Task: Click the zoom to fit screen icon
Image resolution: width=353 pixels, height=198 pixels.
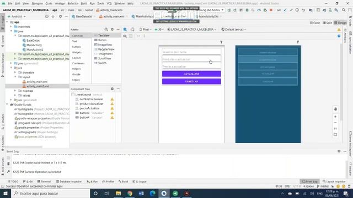Action: (x=335, y=135)
